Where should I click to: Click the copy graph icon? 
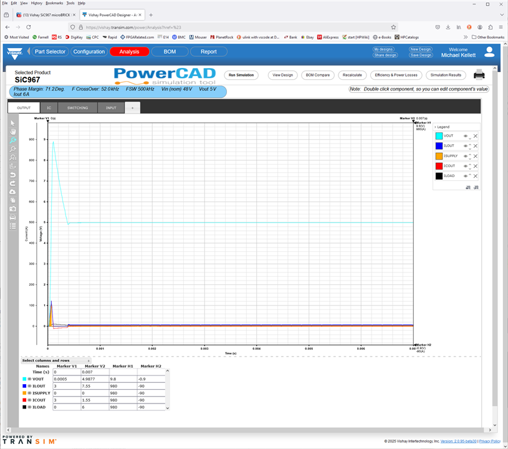12,200
